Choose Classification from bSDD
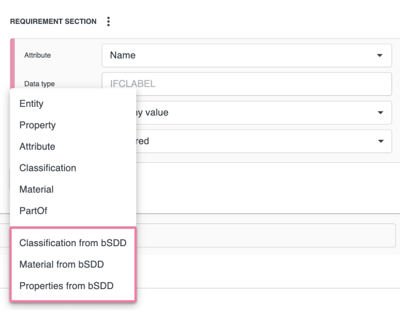 pos(73,243)
